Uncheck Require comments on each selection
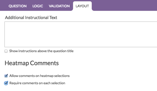 pos(6,83)
